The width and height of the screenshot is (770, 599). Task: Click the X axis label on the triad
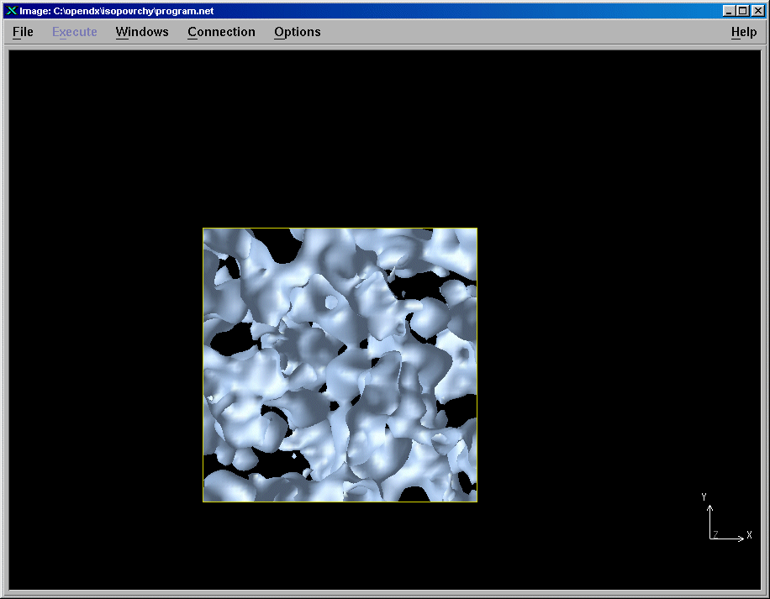tap(749, 533)
